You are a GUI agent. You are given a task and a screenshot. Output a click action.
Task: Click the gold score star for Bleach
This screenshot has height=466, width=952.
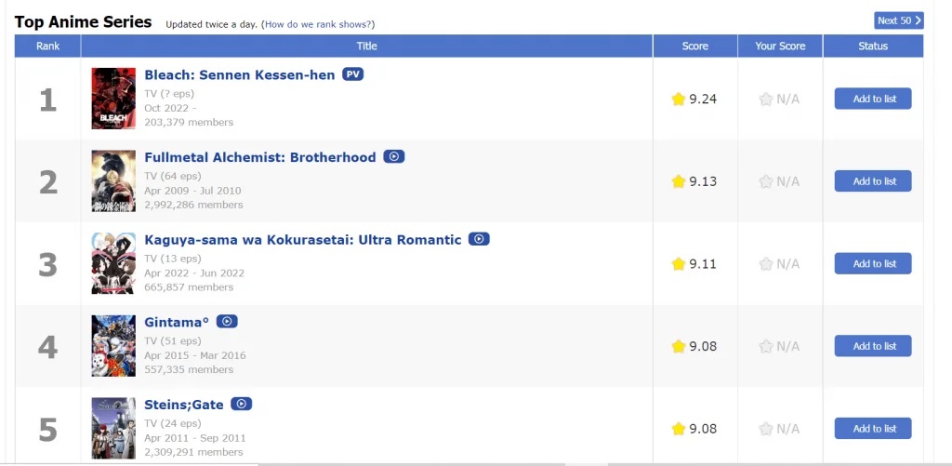(x=679, y=100)
